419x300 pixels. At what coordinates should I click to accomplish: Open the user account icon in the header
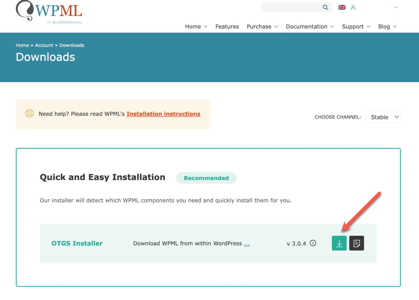[353, 8]
